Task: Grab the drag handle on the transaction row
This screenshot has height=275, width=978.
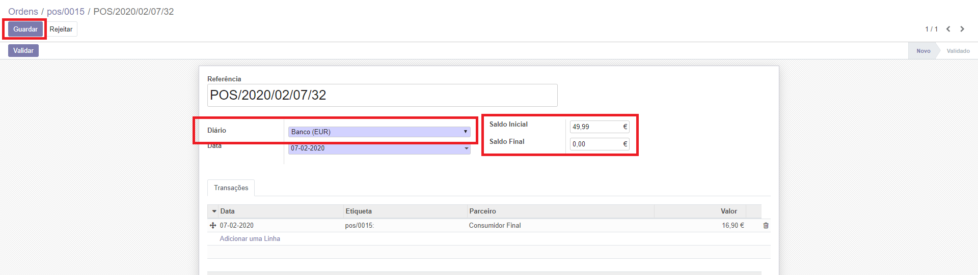Action: 213,225
